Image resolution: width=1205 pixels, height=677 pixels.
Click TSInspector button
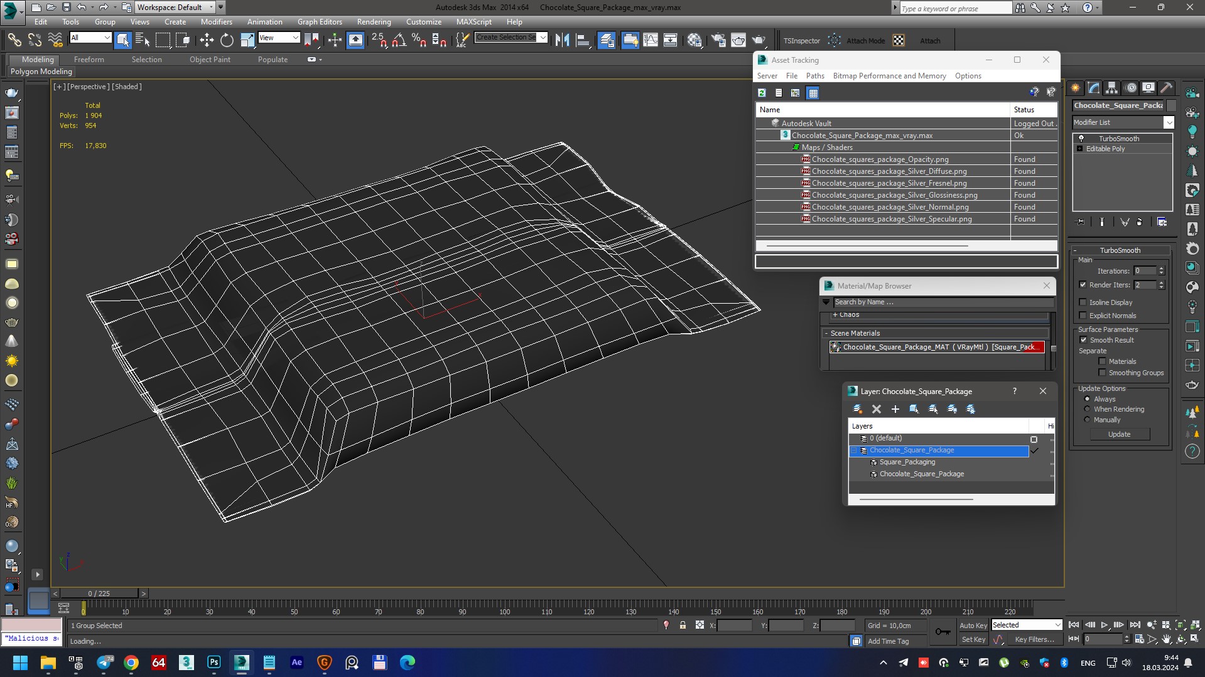coord(802,41)
